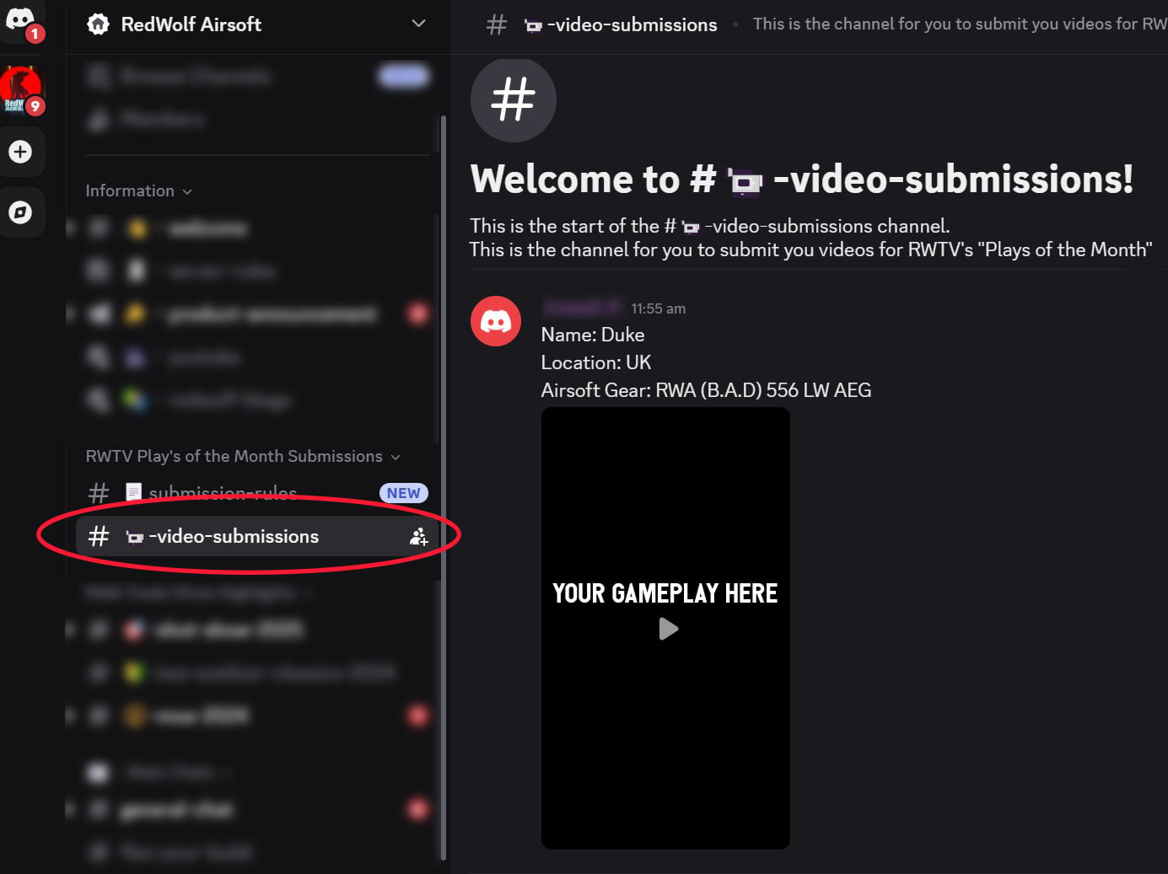
Task: Click the channel list scrollbar
Action: 444,489
